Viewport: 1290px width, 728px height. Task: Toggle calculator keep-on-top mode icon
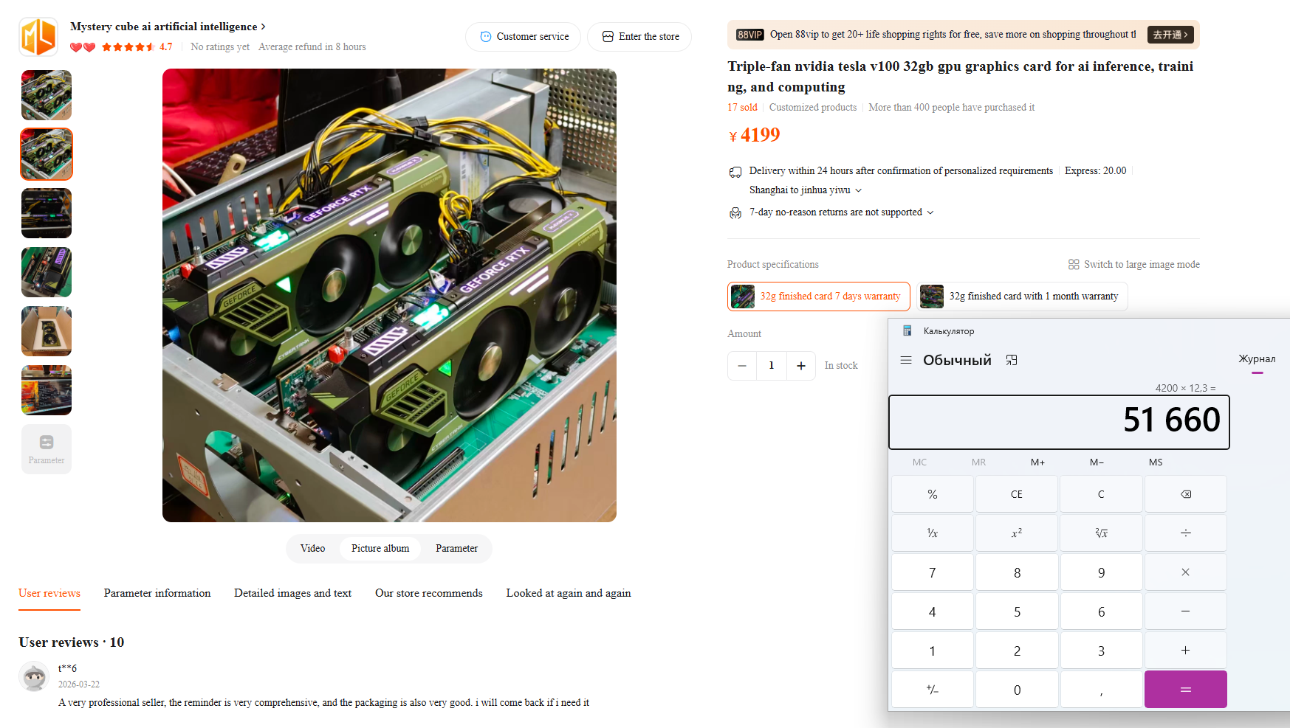tap(1012, 361)
